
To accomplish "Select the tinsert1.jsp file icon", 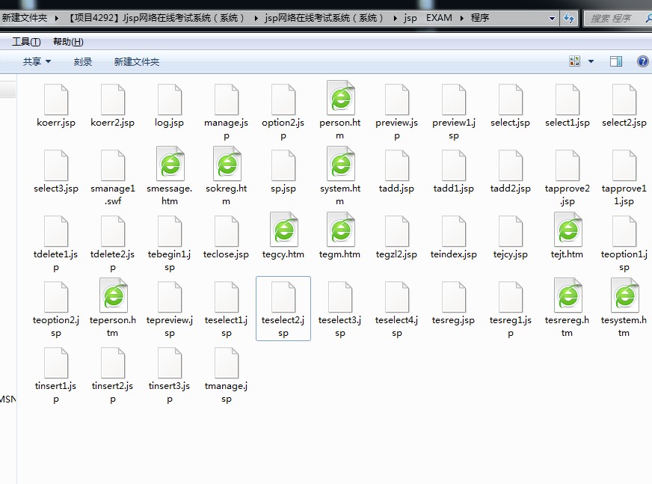I will pos(56,363).
